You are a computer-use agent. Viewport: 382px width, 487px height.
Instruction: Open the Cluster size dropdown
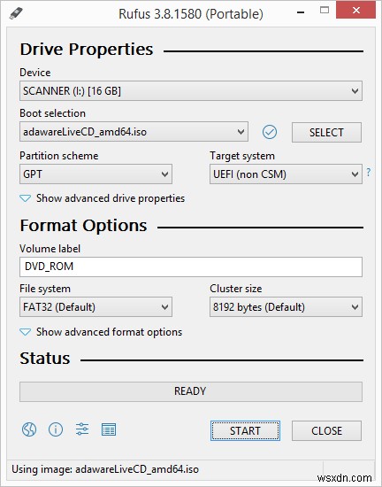coord(286,307)
